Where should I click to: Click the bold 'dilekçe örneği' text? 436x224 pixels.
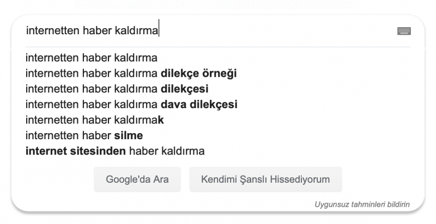[199, 73]
